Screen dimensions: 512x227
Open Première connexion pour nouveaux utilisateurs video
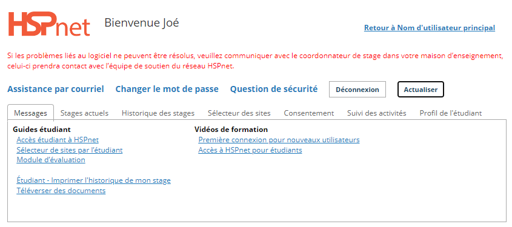(x=279, y=140)
